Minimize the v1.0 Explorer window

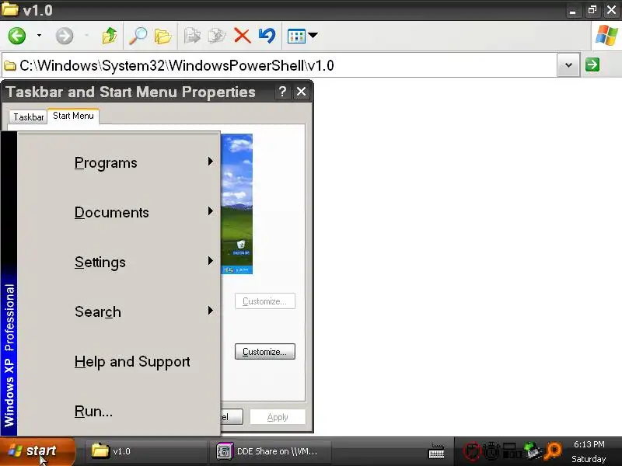572,10
